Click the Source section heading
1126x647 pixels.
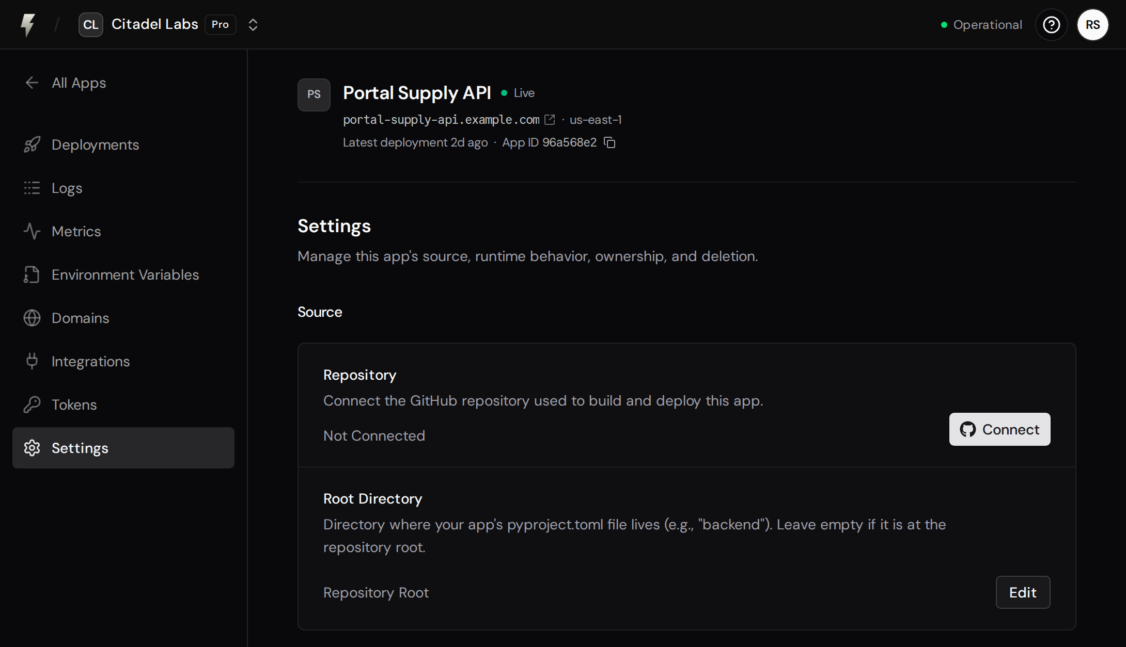click(320, 312)
